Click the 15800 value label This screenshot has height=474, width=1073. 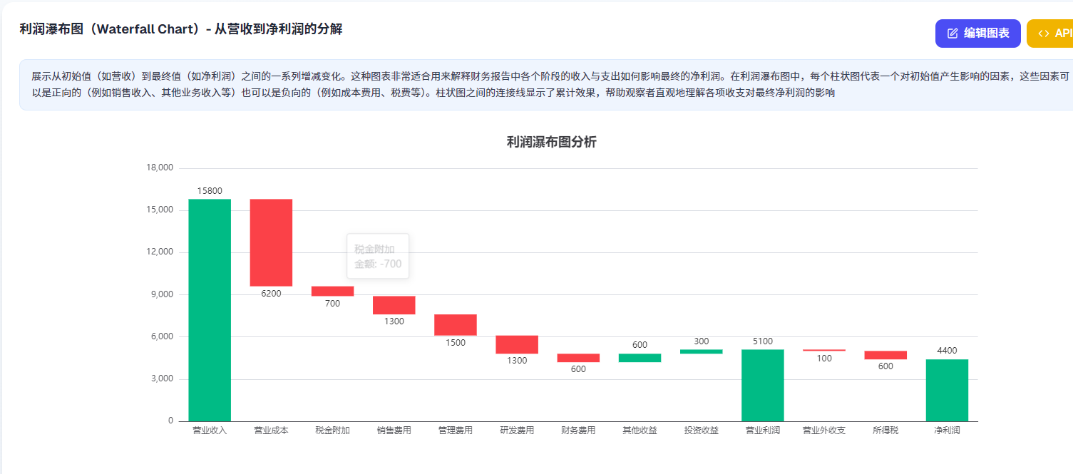[210, 191]
